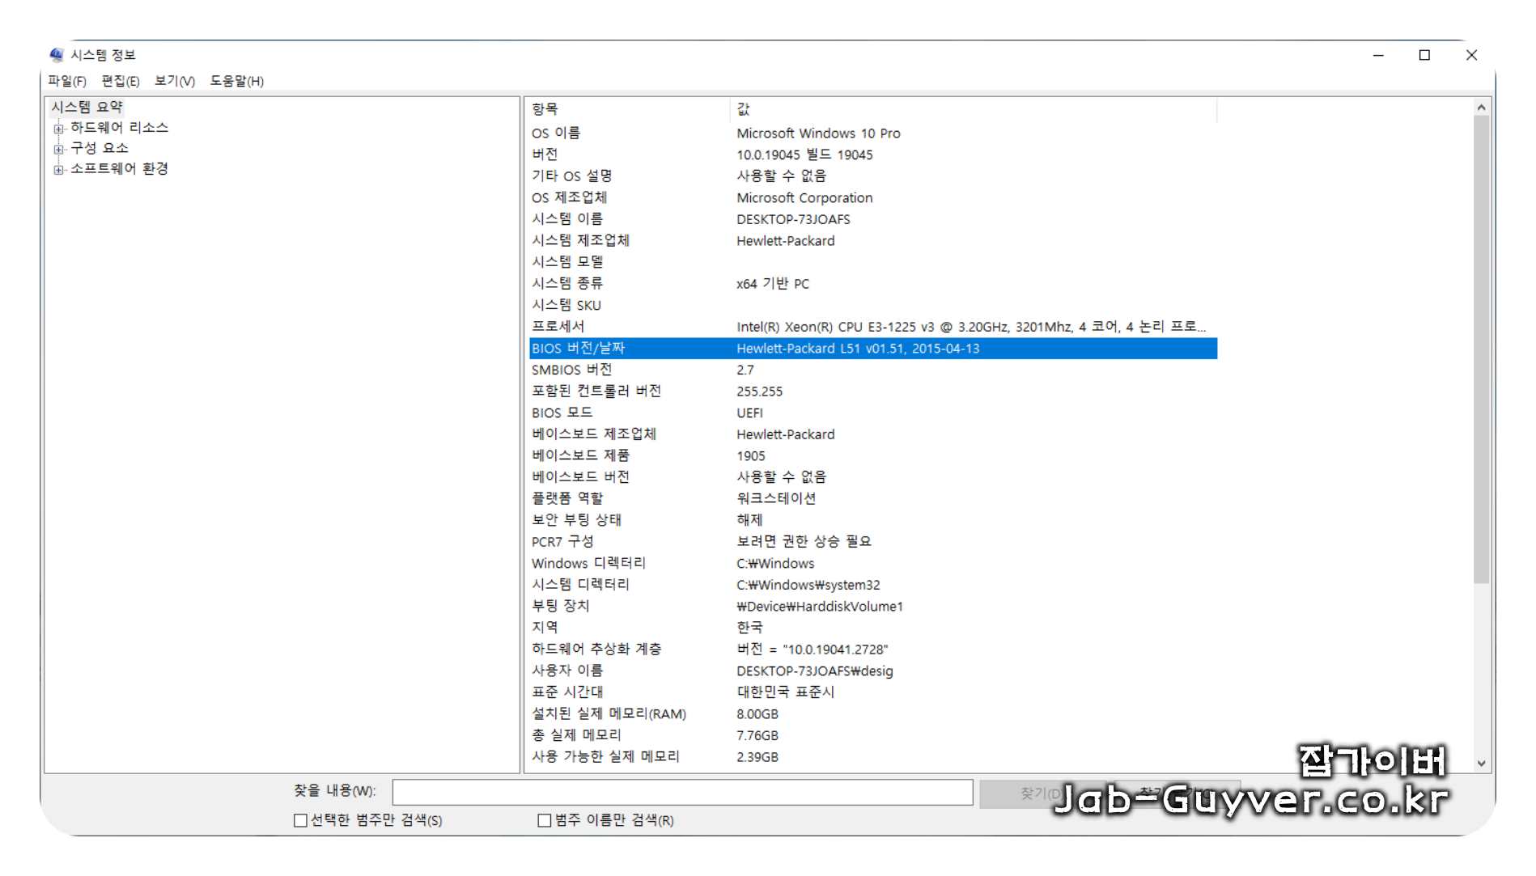Click inside the 찾을 내용 search field
Screen dimensions: 1536x876
click(x=684, y=793)
